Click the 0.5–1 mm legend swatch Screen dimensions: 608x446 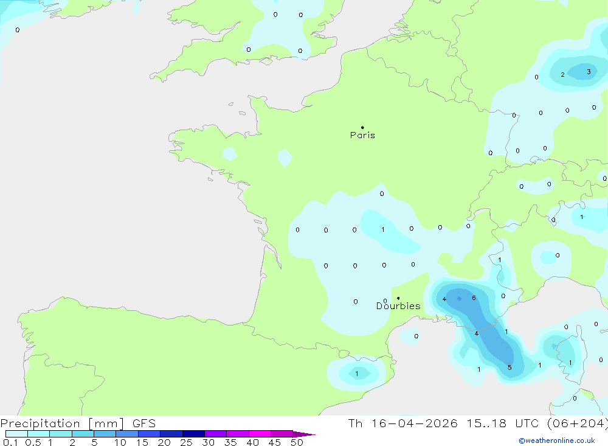coord(39,434)
